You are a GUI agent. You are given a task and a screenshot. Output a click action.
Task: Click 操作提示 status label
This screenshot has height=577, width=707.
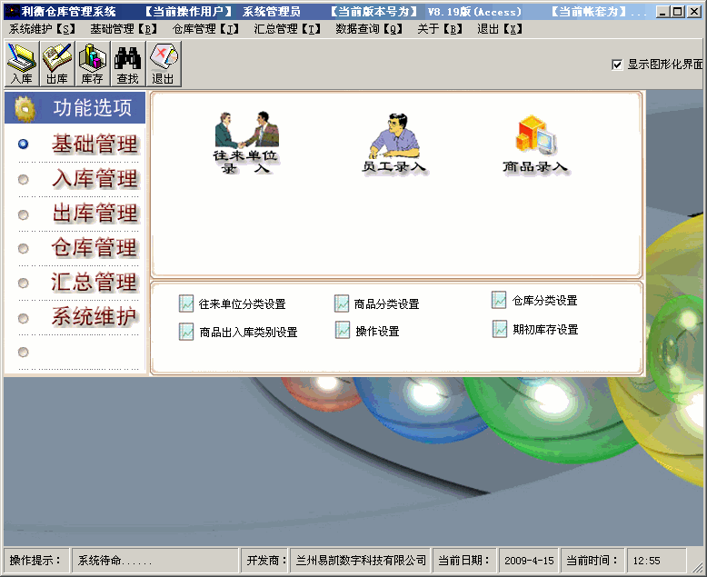(x=35, y=561)
